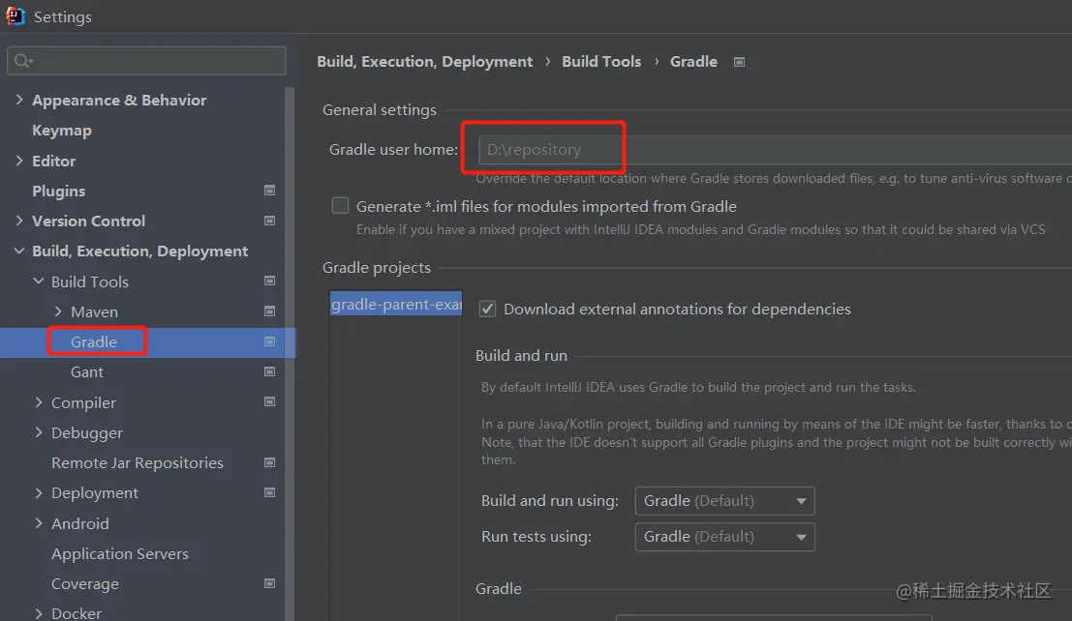
Task: Click the Docker tree label
Action: [77, 613]
